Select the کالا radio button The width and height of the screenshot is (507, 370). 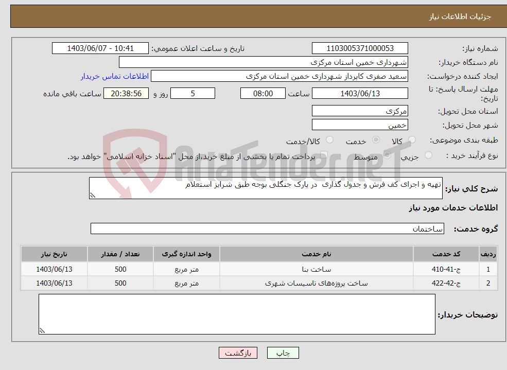(x=412, y=139)
